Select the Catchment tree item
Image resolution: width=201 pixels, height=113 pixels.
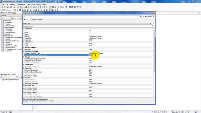coord(10,36)
